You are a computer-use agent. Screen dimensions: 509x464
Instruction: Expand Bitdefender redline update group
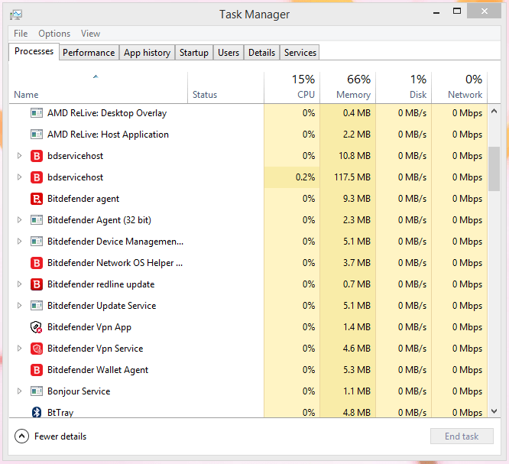19,284
